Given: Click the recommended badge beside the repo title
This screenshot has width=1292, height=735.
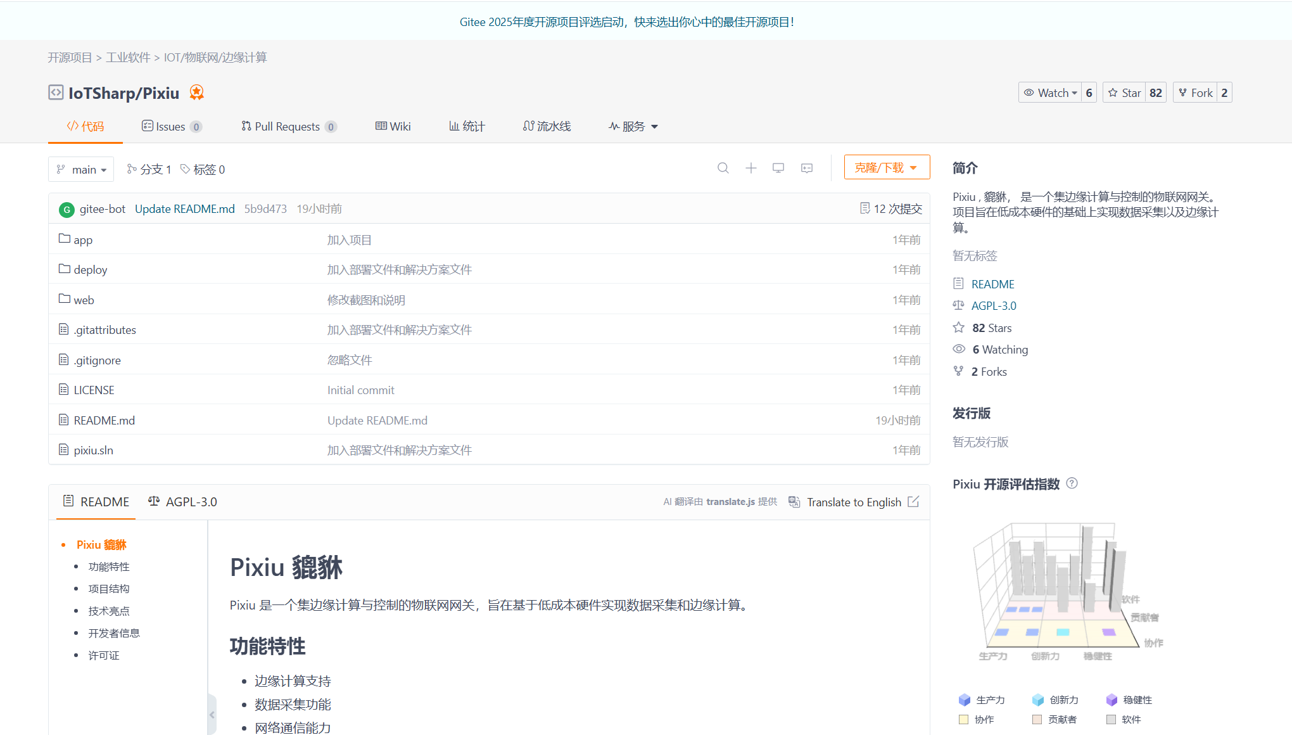Looking at the screenshot, I should click(x=196, y=93).
